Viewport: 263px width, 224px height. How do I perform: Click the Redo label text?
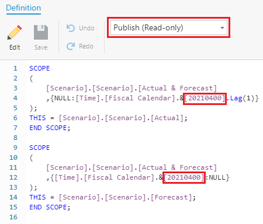click(x=86, y=46)
